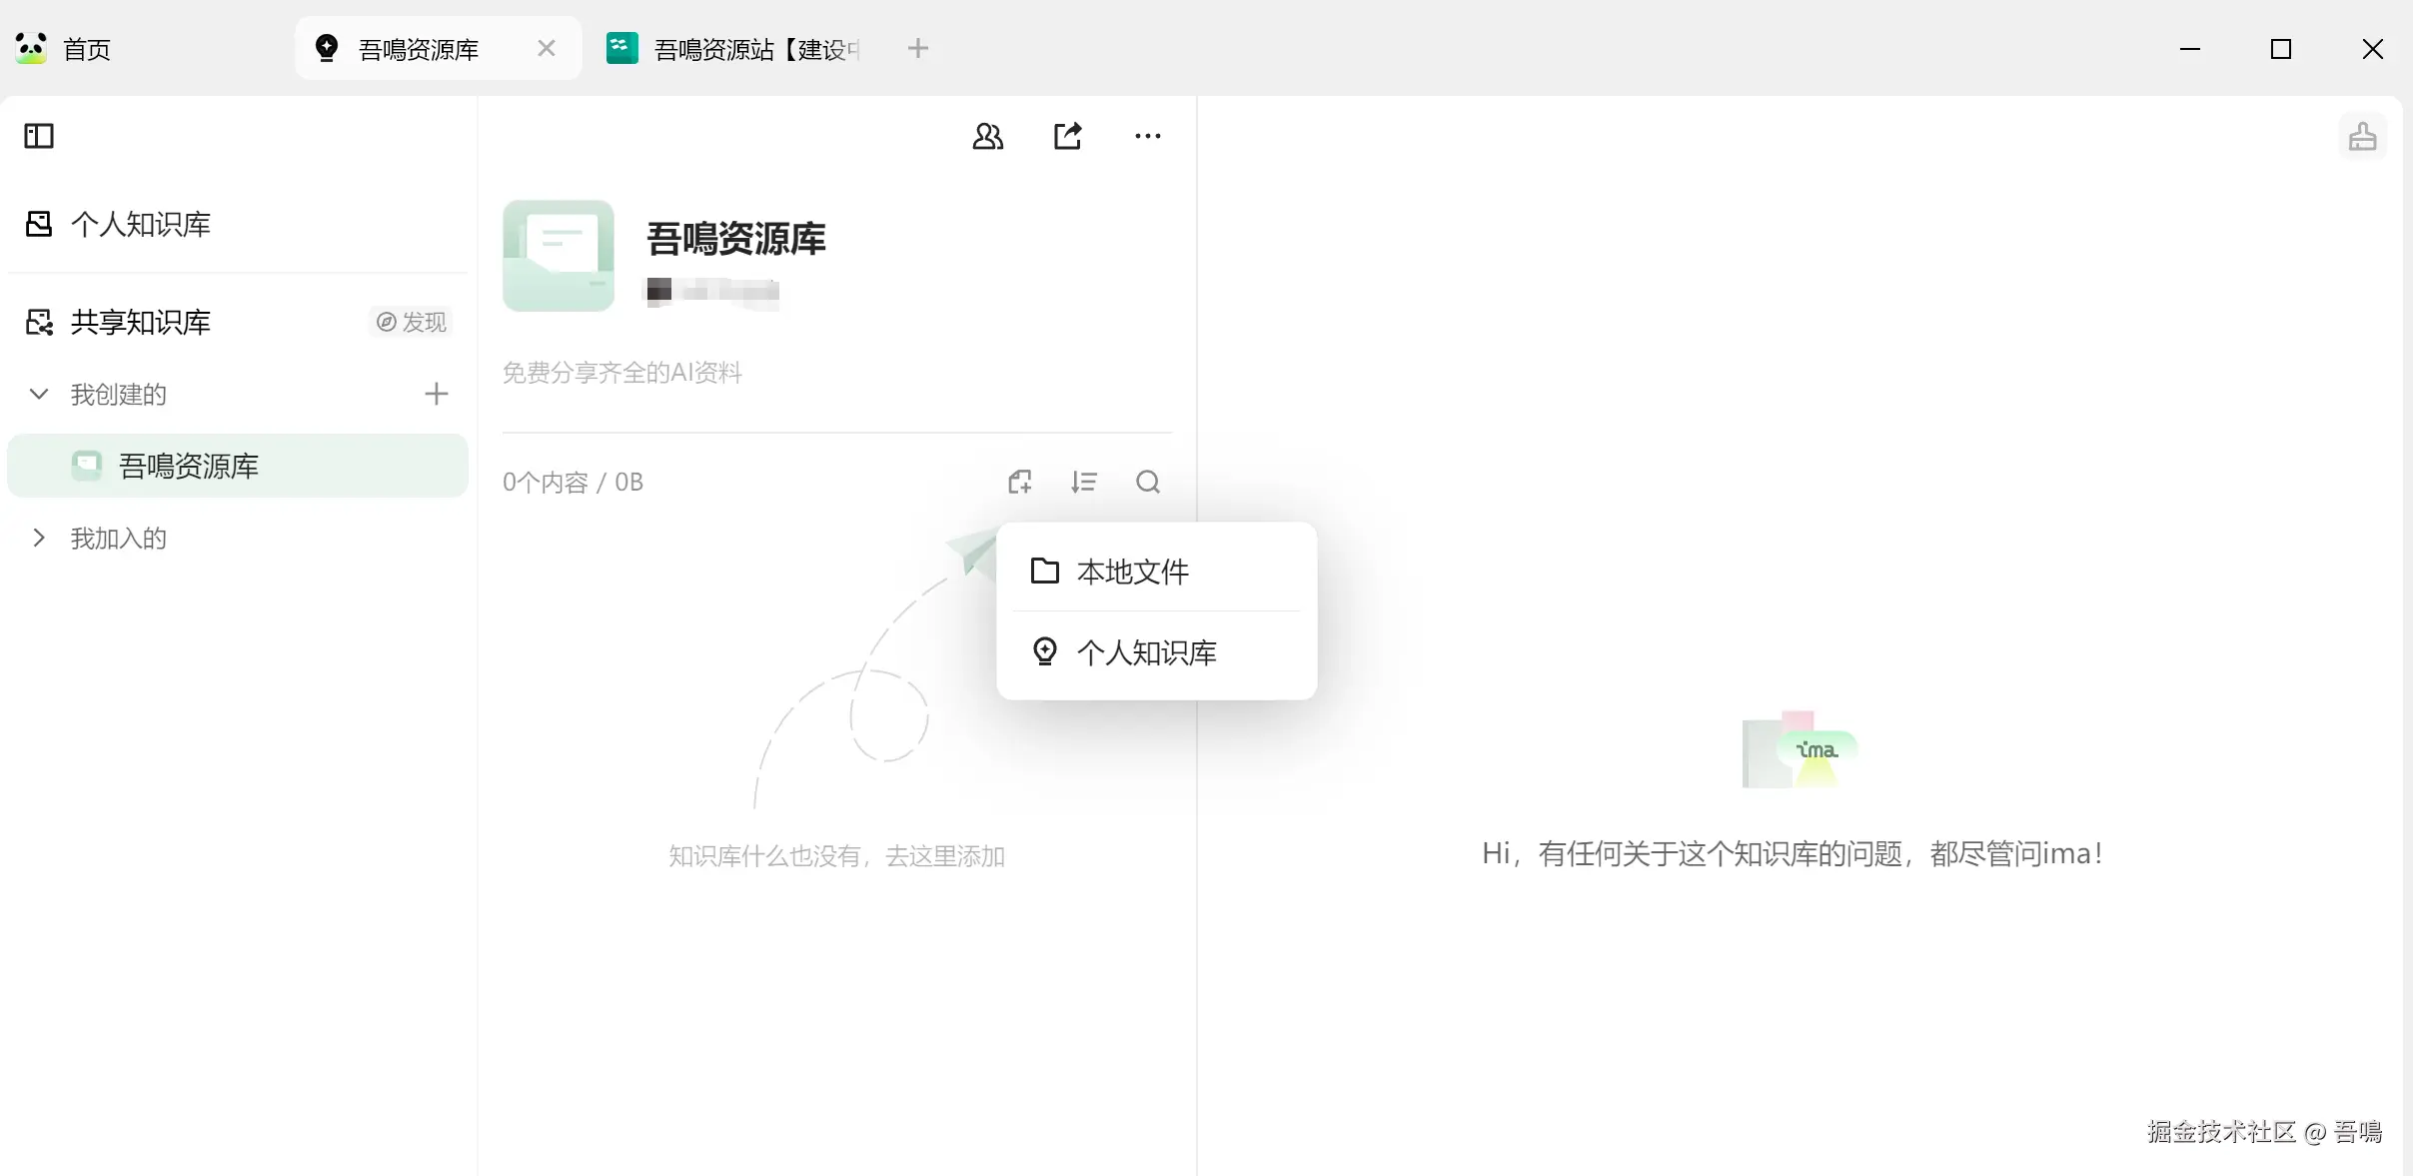Click the search magnifier icon
The width and height of the screenshot is (2413, 1176).
(x=1147, y=483)
